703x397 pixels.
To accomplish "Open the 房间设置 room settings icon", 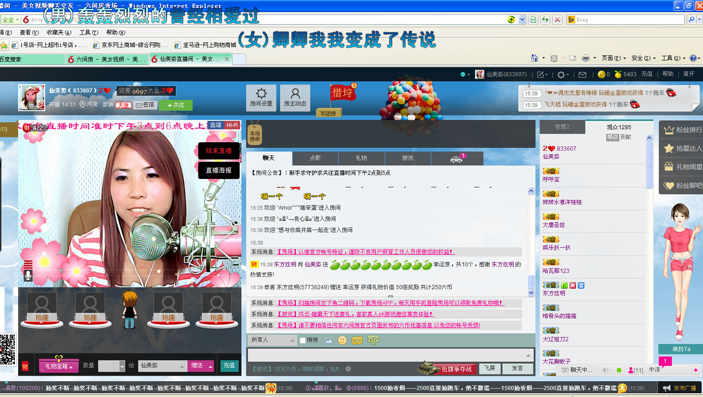I will coord(261,98).
